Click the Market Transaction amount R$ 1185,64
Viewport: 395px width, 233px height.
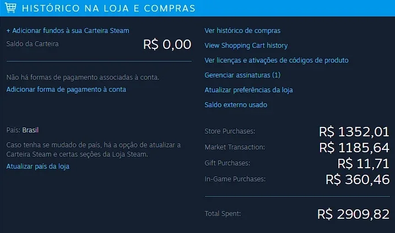pos(354,147)
